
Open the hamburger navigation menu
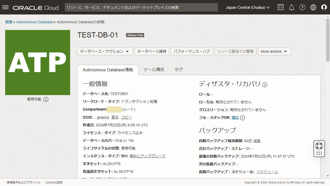pyautogui.click(x=5, y=7)
